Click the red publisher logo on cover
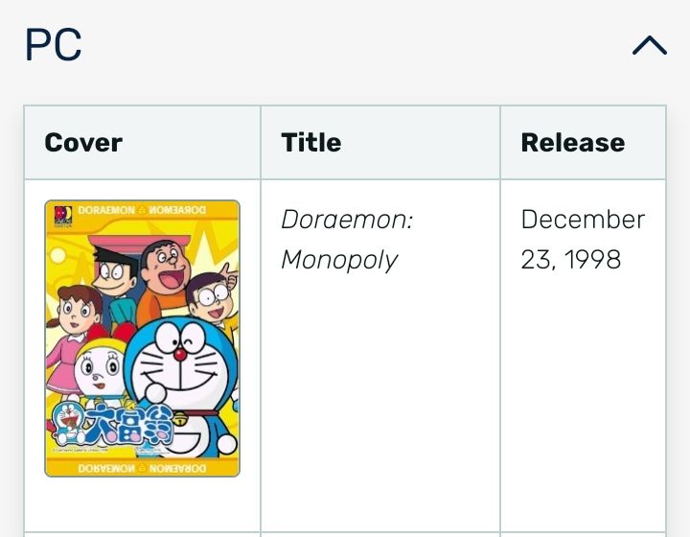This screenshot has height=537, width=690. point(59,213)
